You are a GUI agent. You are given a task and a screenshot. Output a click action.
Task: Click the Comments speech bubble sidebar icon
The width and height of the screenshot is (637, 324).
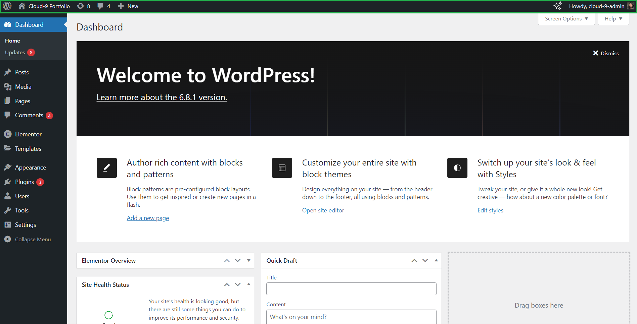coord(8,115)
